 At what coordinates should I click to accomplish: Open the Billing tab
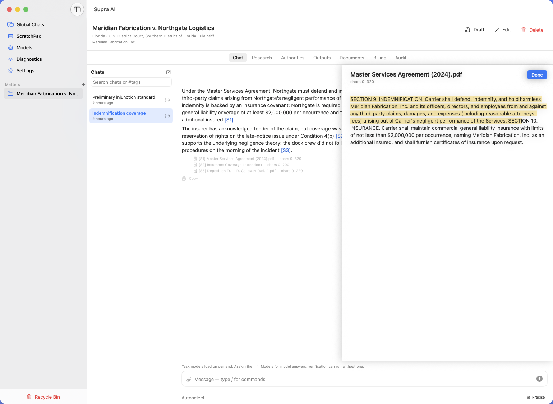point(380,58)
